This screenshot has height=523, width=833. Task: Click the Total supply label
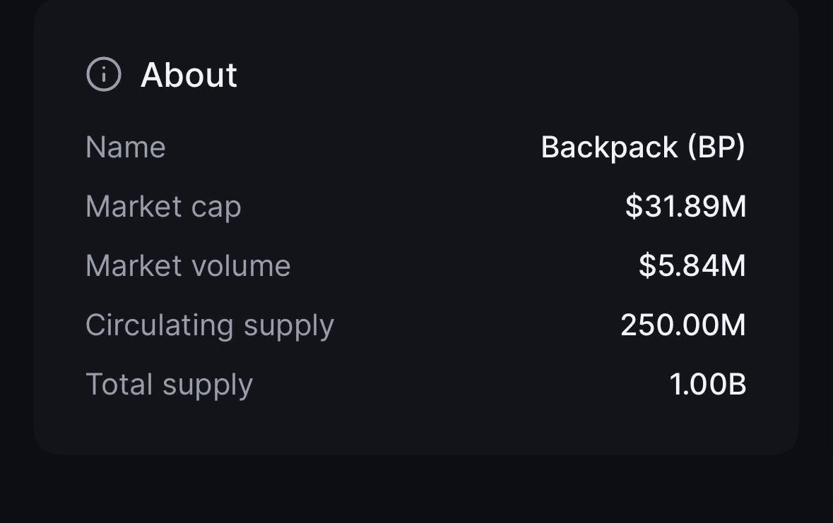[x=169, y=385]
